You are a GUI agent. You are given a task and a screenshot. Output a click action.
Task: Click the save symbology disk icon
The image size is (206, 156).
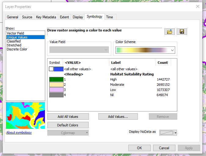[182, 32]
